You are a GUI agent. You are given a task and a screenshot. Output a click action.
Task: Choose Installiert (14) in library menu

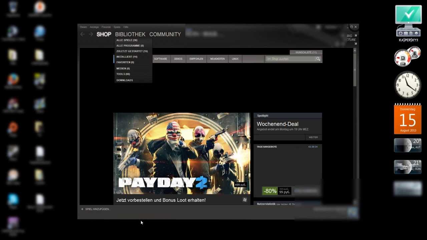point(127,57)
